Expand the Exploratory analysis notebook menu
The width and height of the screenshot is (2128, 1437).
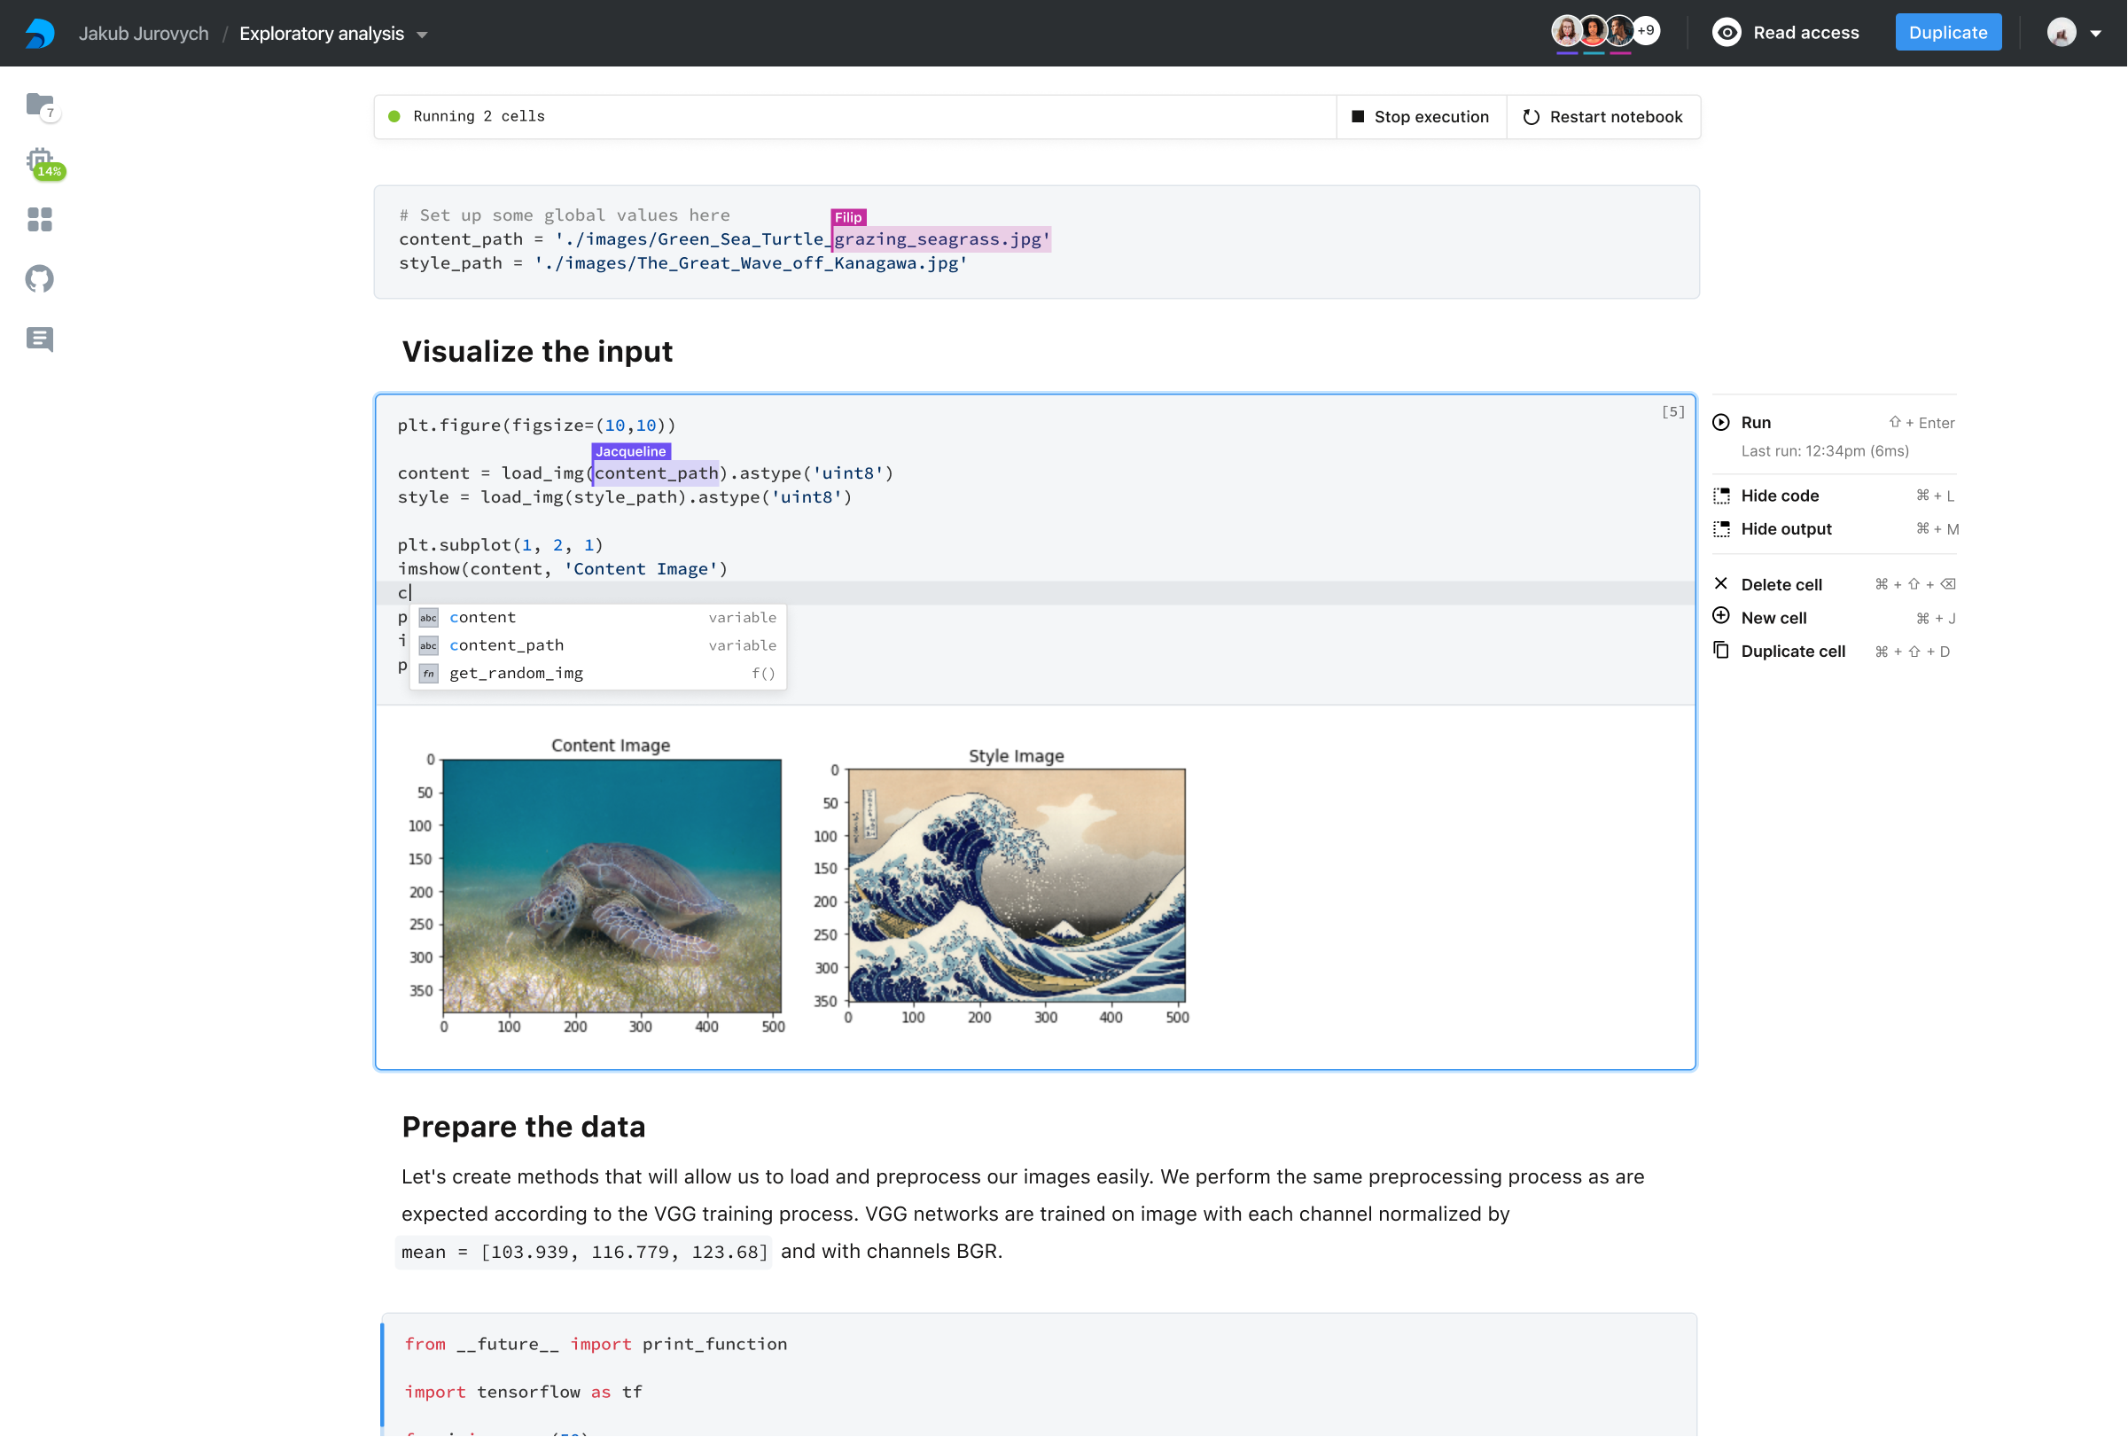pyautogui.click(x=426, y=34)
